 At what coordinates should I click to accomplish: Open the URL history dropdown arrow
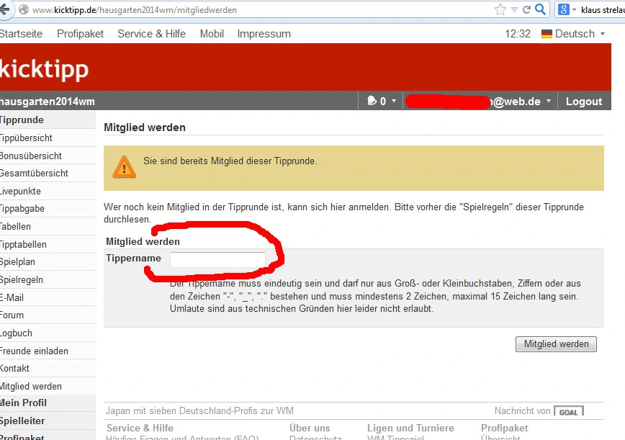coord(514,10)
